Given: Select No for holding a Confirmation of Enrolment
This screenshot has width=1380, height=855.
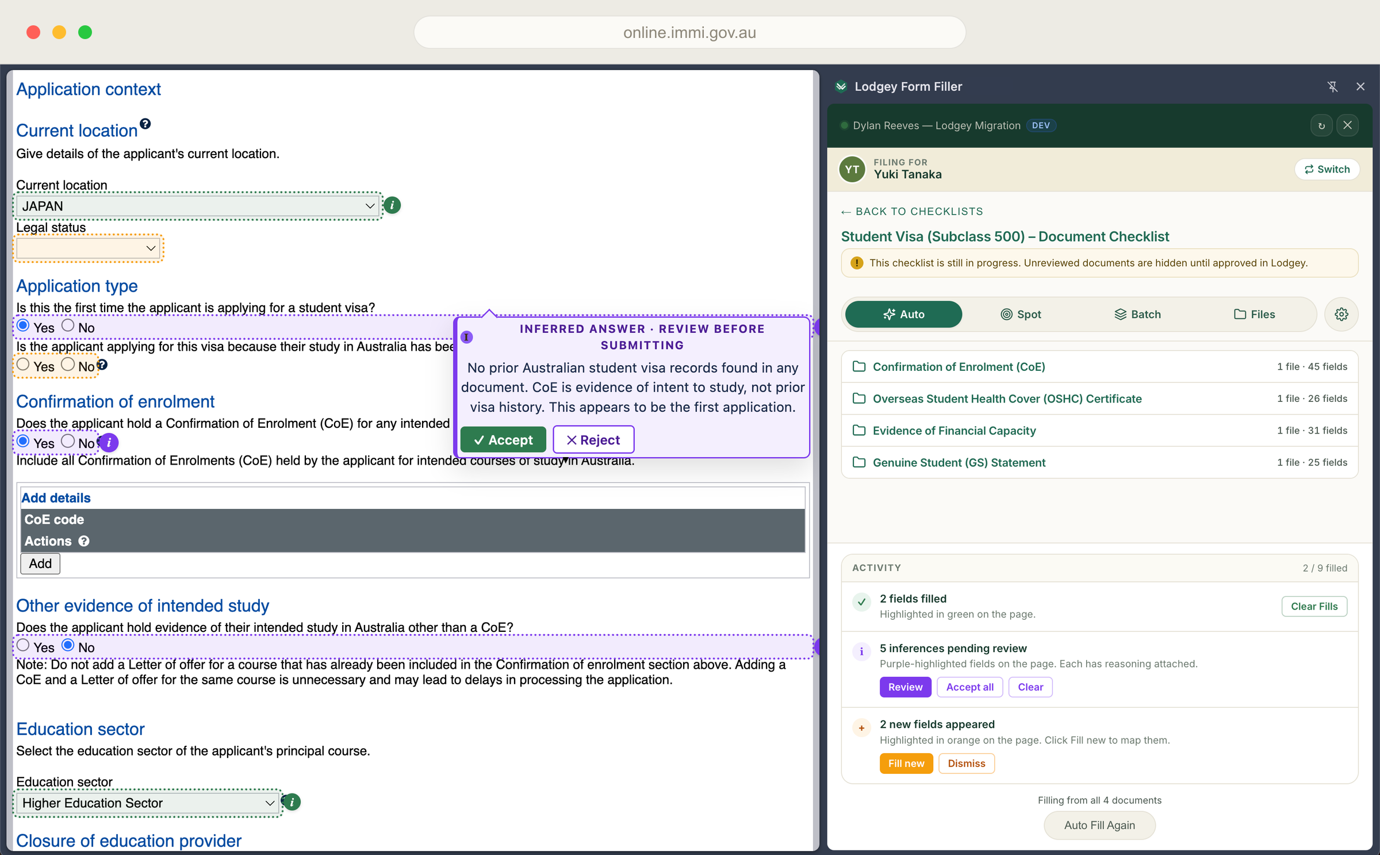Looking at the screenshot, I should click(68, 441).
